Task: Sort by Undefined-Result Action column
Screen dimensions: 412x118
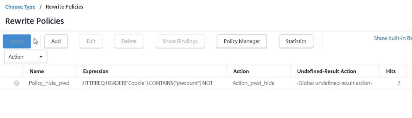Action: [x=326, y=71]
